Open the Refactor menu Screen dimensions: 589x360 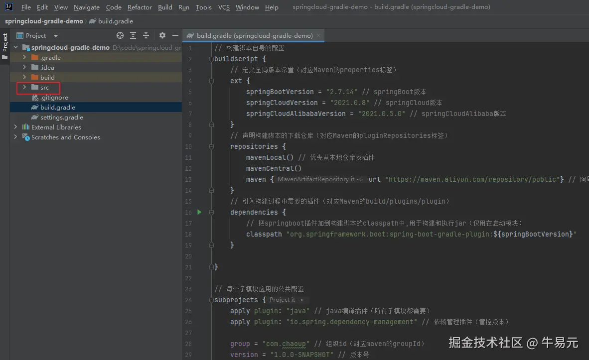(140, 7)
